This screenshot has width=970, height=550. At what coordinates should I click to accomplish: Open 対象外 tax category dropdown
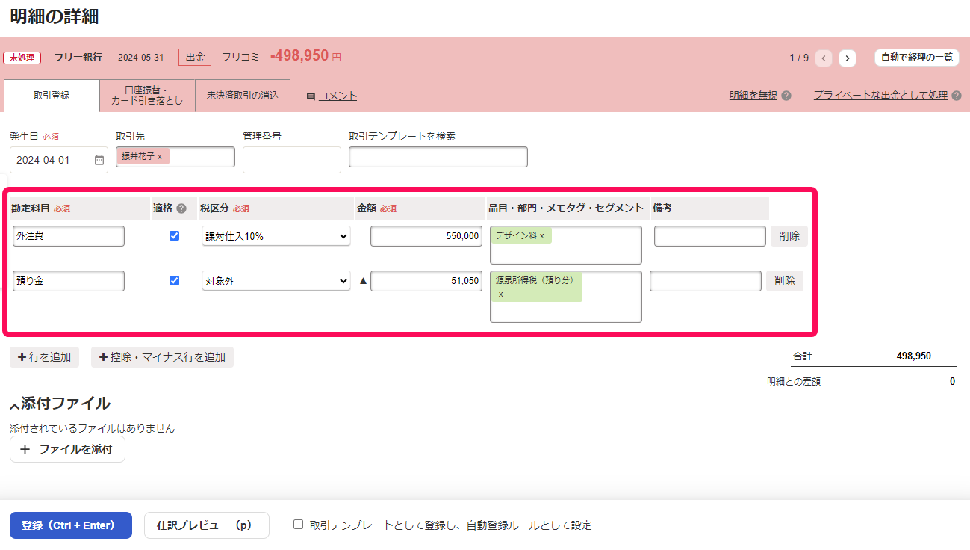(x=276, y=281)
